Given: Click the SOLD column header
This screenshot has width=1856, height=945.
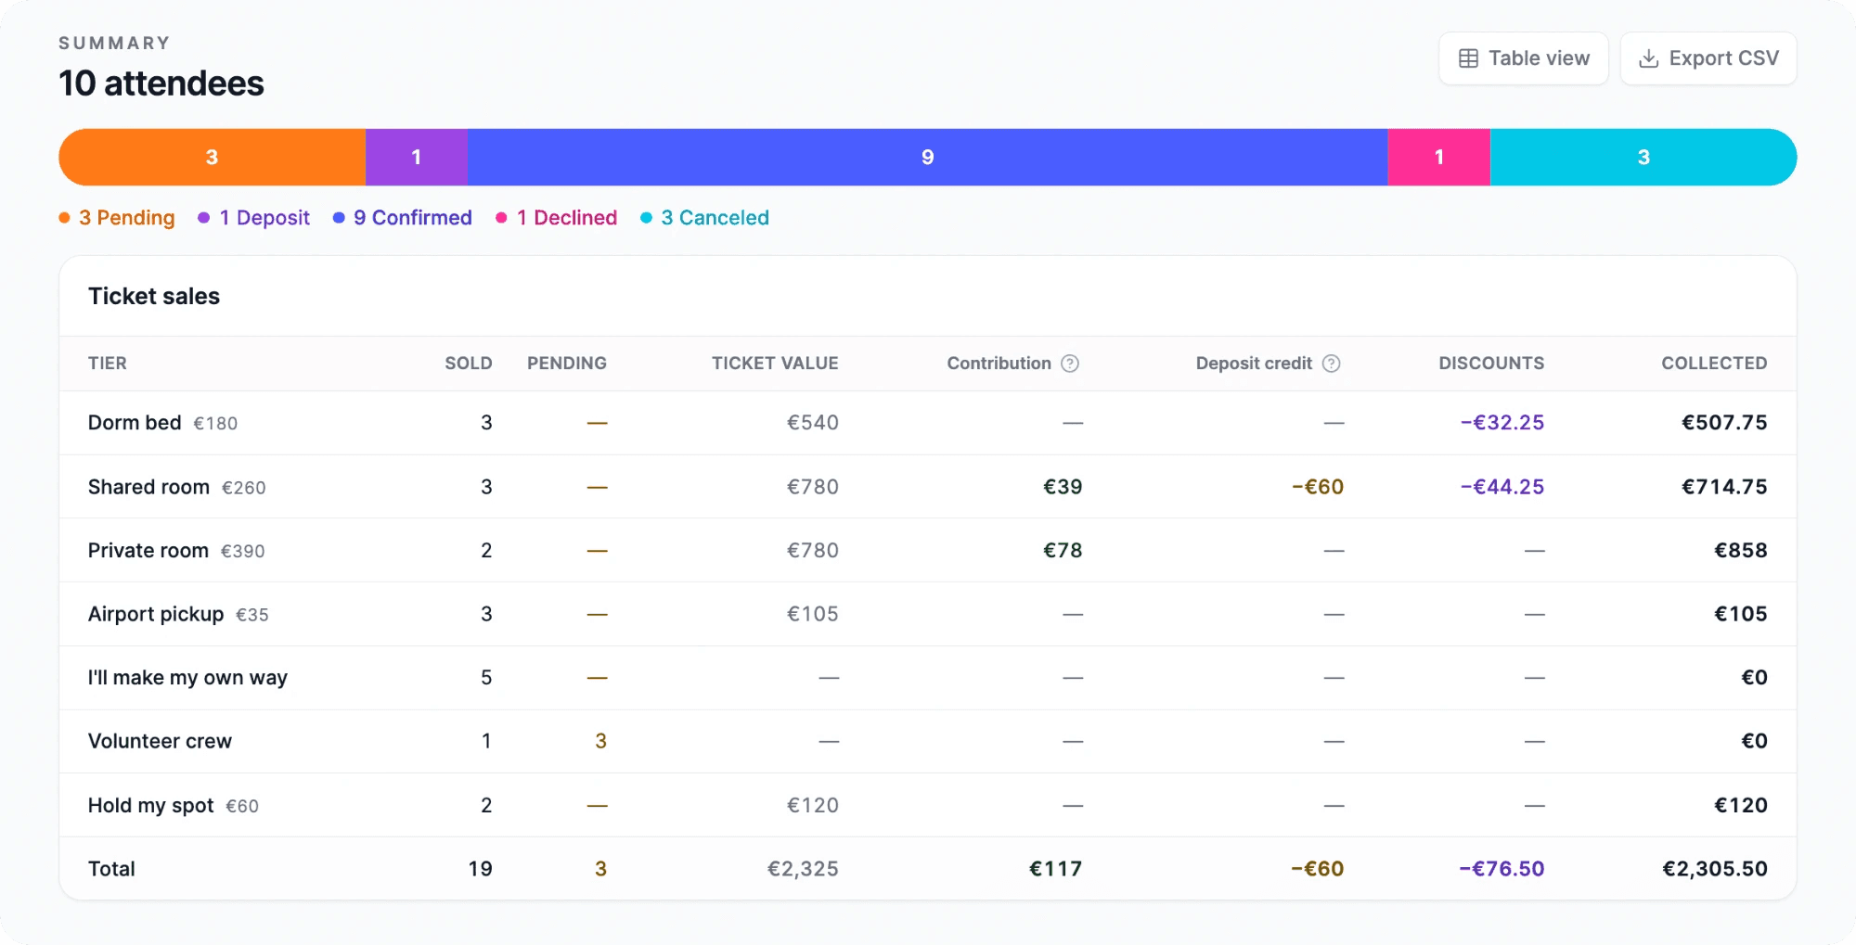Looking at the screenshot, I should [x=469, y=364].
